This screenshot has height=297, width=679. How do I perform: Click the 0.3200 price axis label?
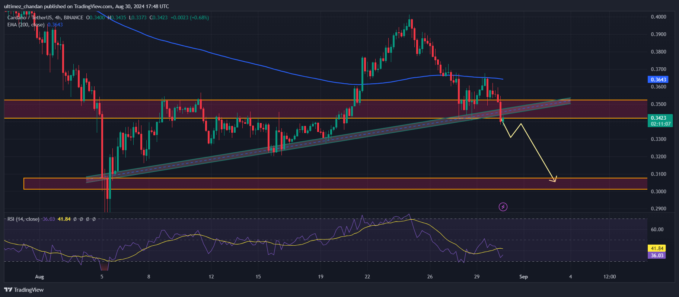click(659, 156)
